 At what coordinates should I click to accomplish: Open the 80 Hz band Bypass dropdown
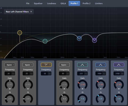[64, 65]
